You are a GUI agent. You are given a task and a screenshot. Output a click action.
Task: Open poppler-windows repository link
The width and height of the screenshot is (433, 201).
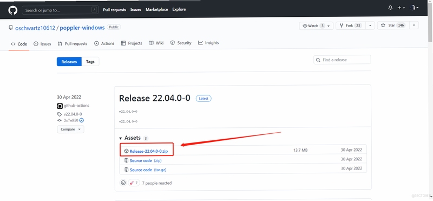82,28
